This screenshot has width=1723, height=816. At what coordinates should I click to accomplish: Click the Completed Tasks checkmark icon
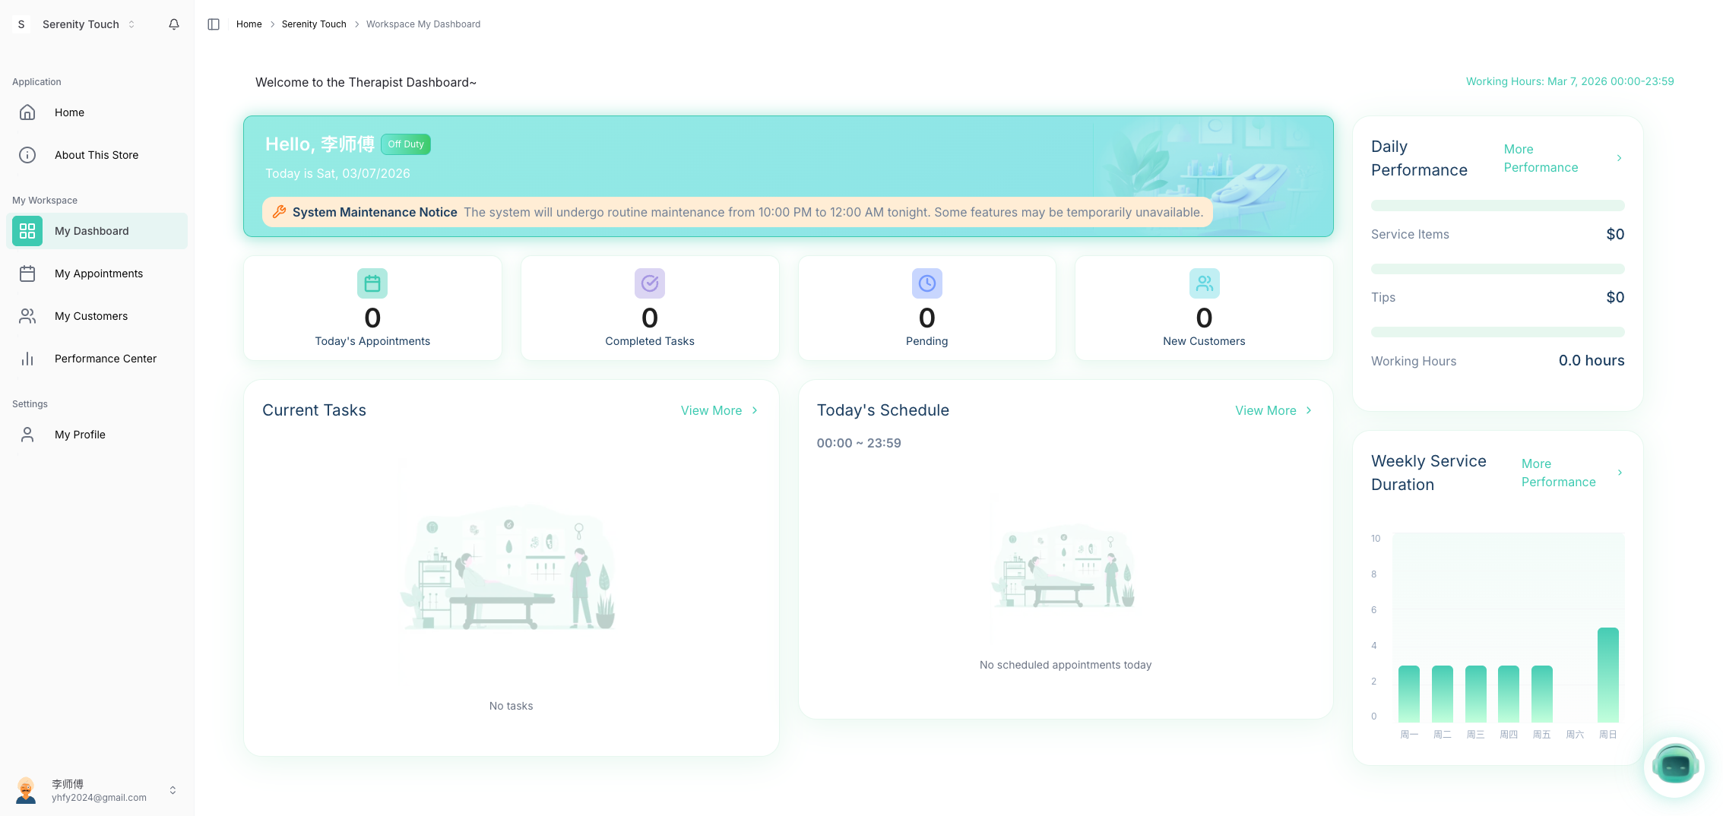coord(650,283)
